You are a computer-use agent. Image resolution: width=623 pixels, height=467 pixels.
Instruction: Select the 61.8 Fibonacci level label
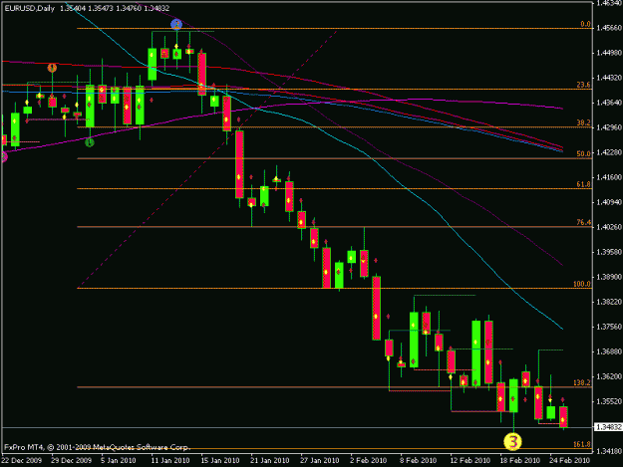point(584,184)
